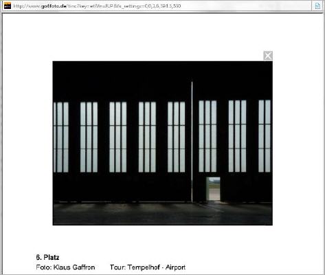
Task: Click the rightmost hangar window in photo
Action: point(265,136)
